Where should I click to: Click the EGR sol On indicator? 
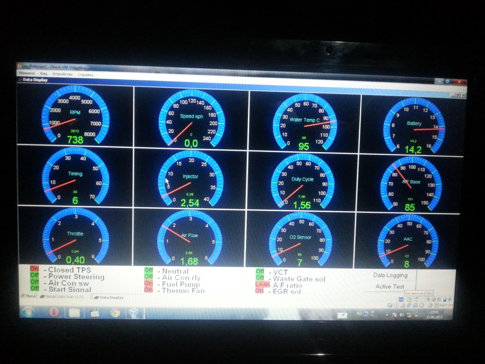coord(259,291)
